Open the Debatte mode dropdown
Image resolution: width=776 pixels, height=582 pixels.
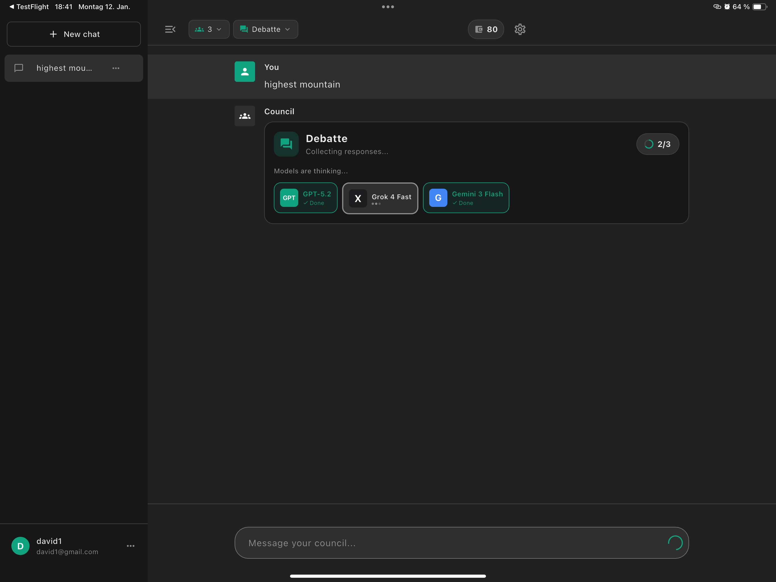266,29
